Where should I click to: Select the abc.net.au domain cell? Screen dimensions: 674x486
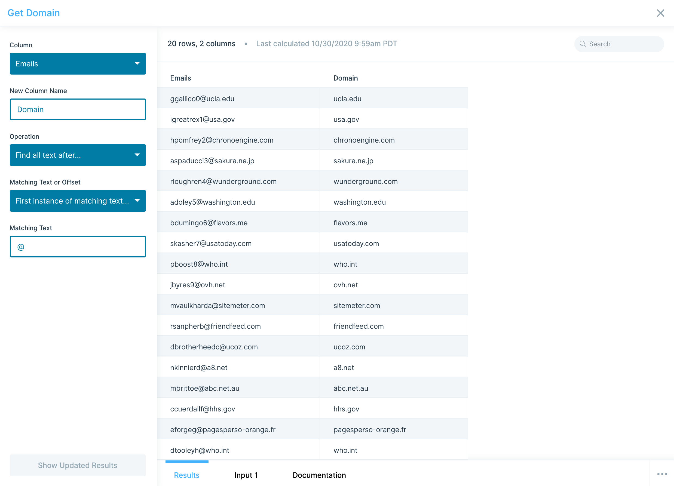tap(394, 388)
